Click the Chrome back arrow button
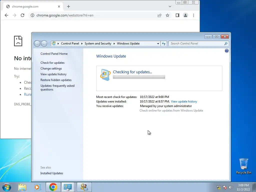This screenshot has width=256, height=192. (6, 15)
